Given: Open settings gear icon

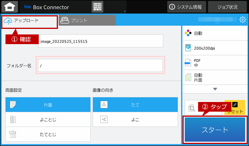Looking at the screenshot, I should point(242,20).
